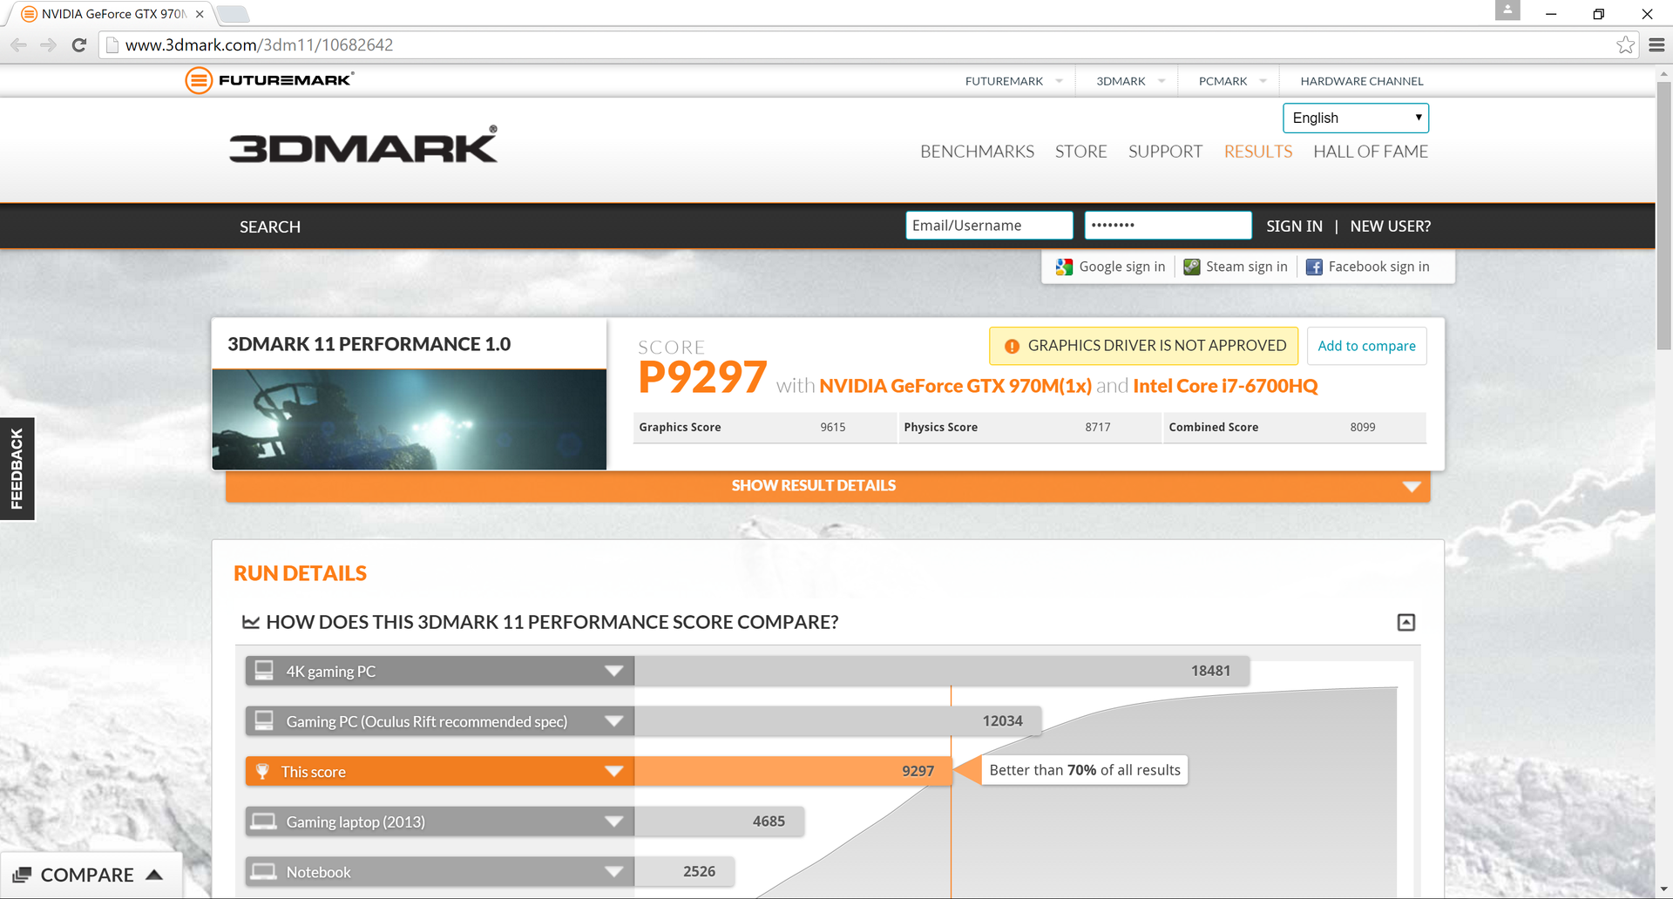The width and height of the screenshot is (1673, 899).
Task: Click the NEW USER? link
Action: pos(1391,226)
